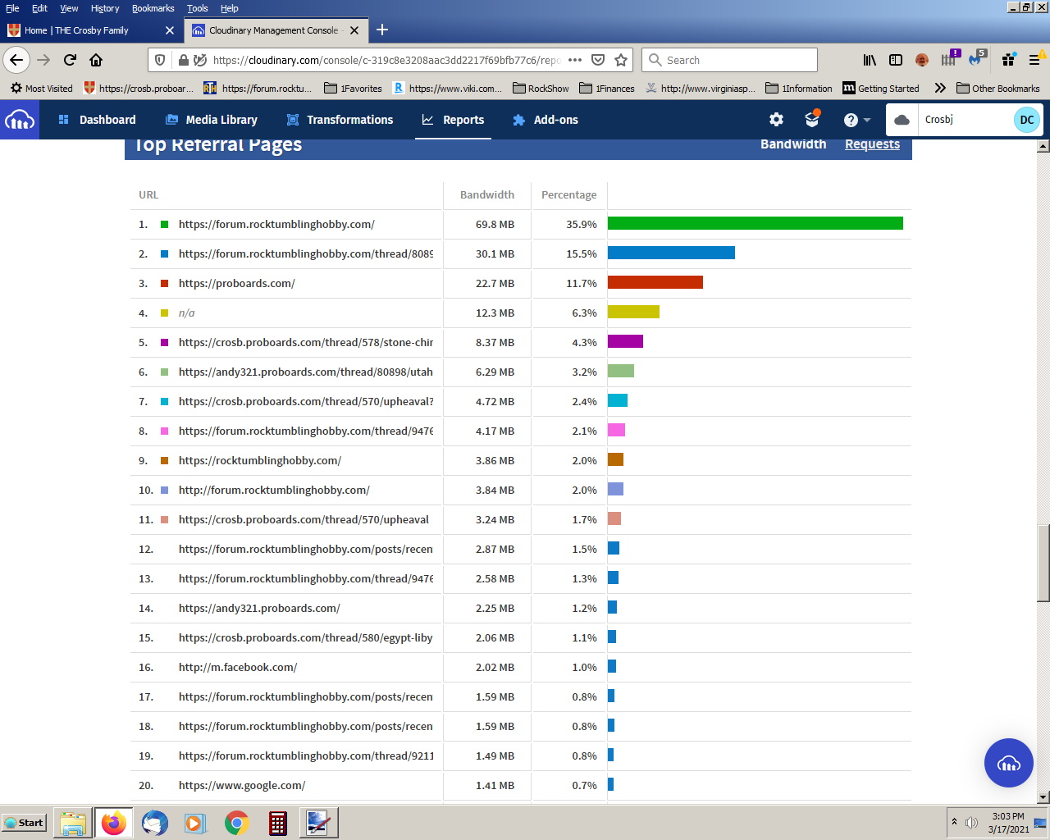Viewport: 1050px width, 840px height.
Task: Click the Cloudinary logo icon
Action: point(20,120)
